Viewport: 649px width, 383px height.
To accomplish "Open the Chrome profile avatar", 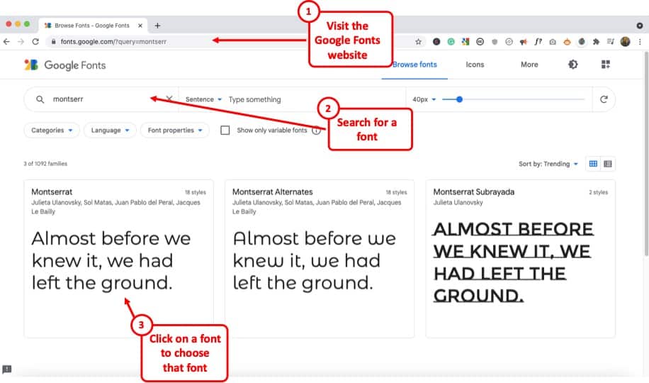I will [626, 41].
